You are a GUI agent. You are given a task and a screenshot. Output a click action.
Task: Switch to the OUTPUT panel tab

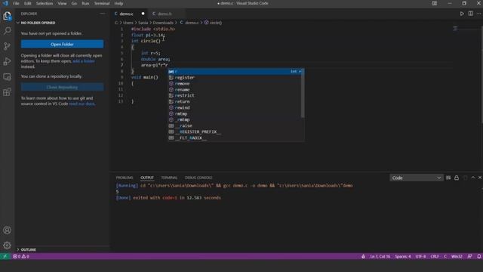pyautogui.click(x=147, y=178)
